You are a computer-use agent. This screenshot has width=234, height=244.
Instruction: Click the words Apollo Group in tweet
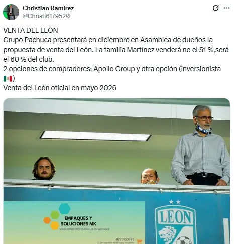[x=114, y=69]
